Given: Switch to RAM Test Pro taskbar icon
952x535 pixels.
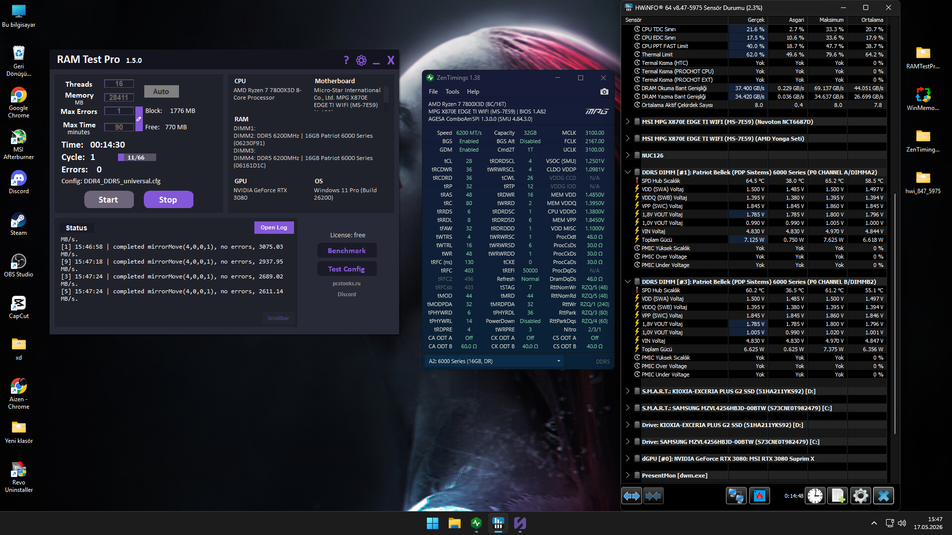Looking at the screenshot, I should pos(520,523).
